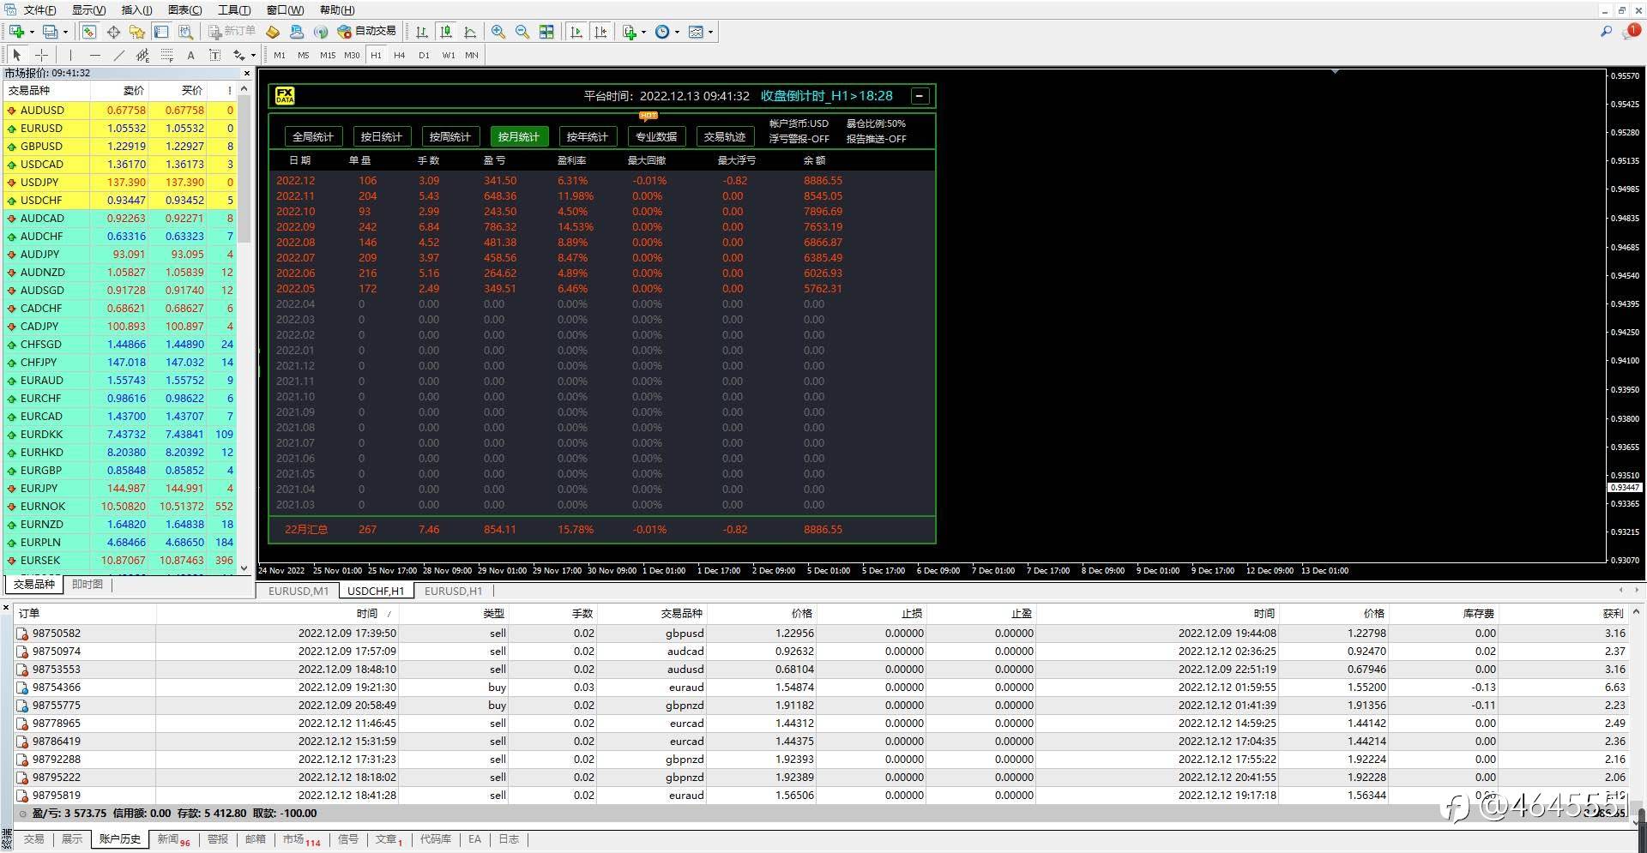1647x853 pixels.
Task: Open the templates dropdown arrow
Action: coord(710,32)
